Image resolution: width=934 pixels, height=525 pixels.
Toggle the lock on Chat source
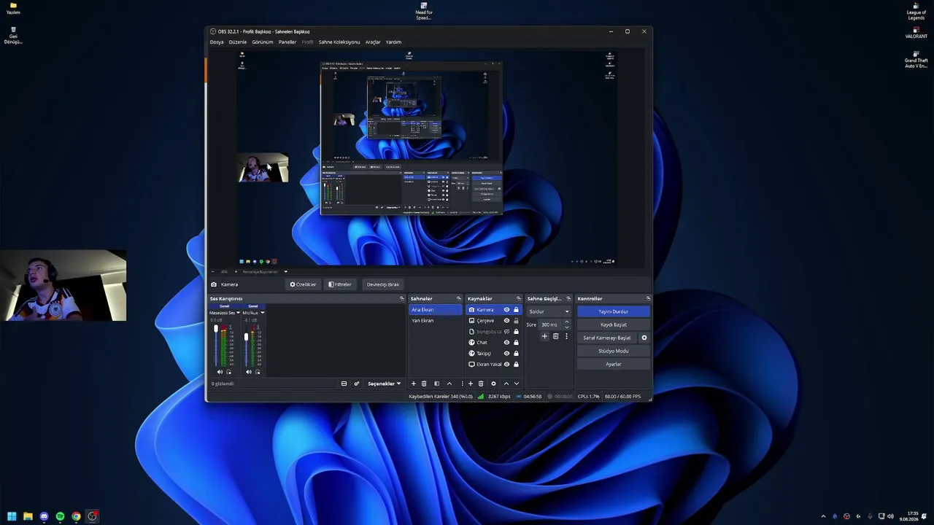pyautogui.click(x=516, y=343)
